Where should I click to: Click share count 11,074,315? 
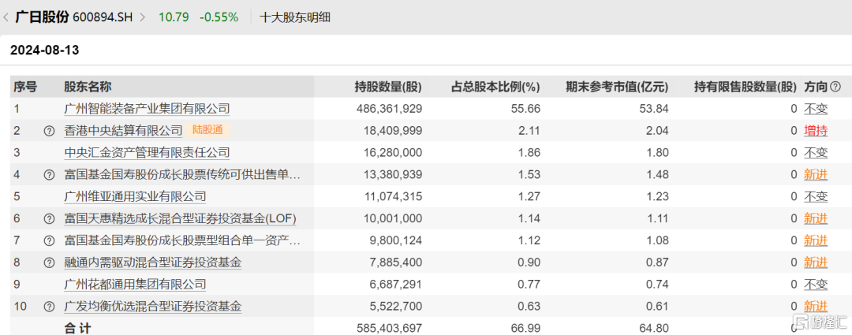coord(392,196)
